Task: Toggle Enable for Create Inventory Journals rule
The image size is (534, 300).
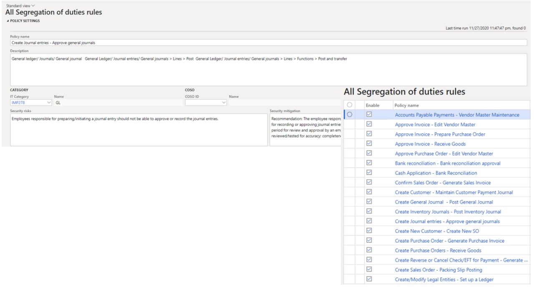Action: tap(368, 212)
